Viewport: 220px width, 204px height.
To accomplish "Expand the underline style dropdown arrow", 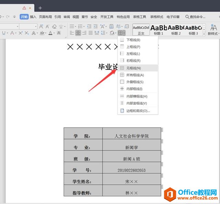I will click(x=7, y=33).
